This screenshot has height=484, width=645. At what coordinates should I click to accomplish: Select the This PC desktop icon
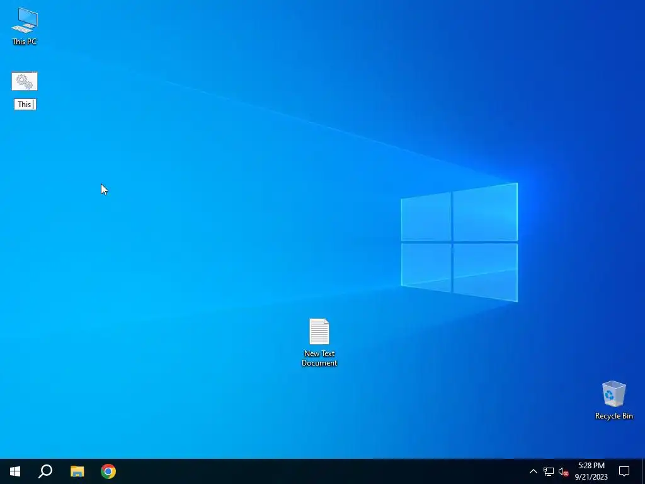coord(25,20)
